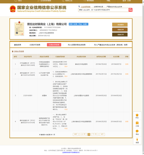
Task: Expand 更多 in first penalty row
Action: 66,66
